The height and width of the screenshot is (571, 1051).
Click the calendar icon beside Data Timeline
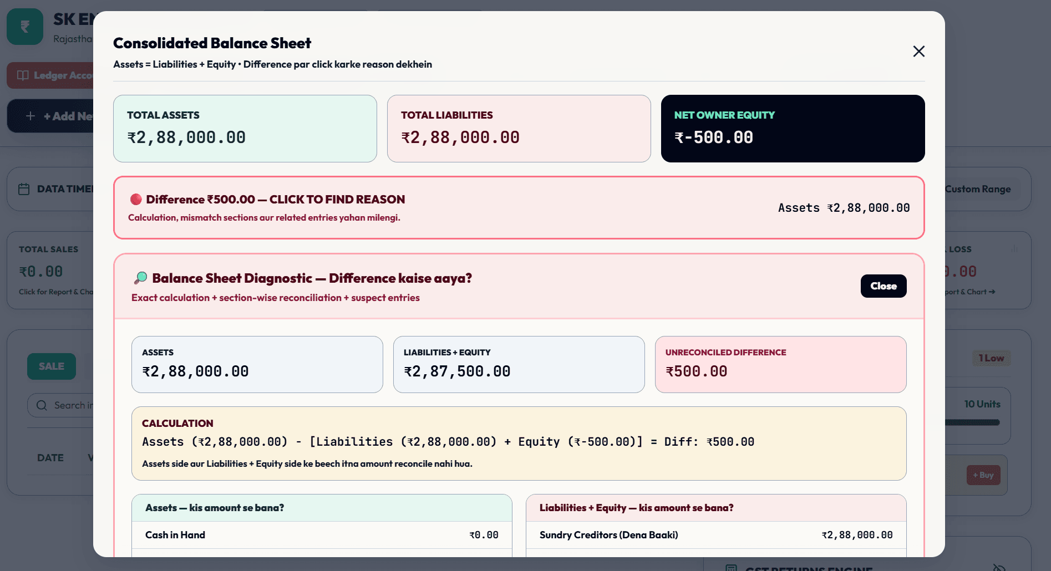coord(24,189)
